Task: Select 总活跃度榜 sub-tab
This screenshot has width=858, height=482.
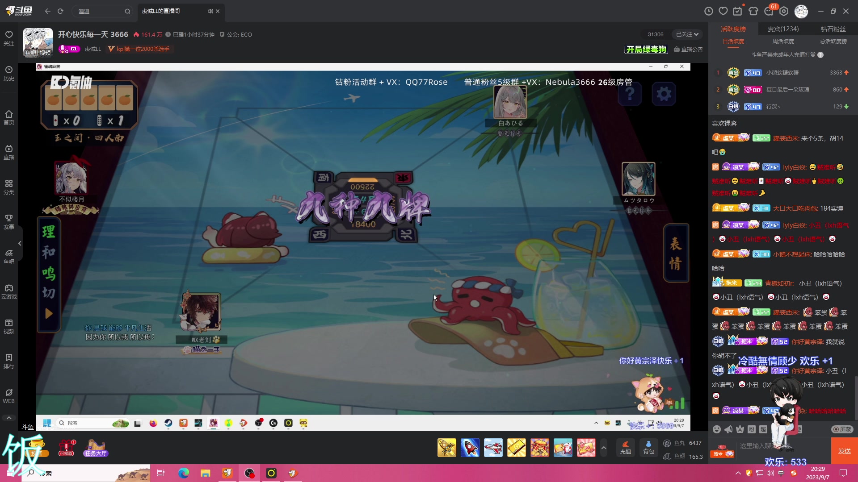Action: [x=833, y=42]
